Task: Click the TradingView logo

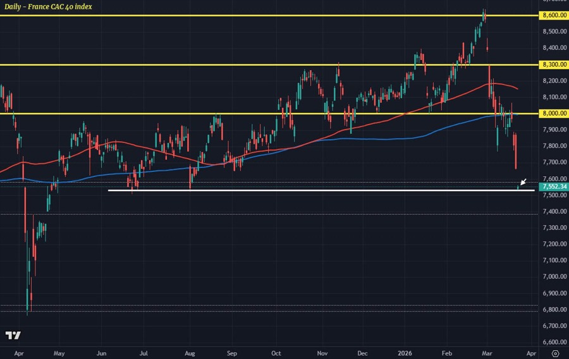Action: [13, 335]
